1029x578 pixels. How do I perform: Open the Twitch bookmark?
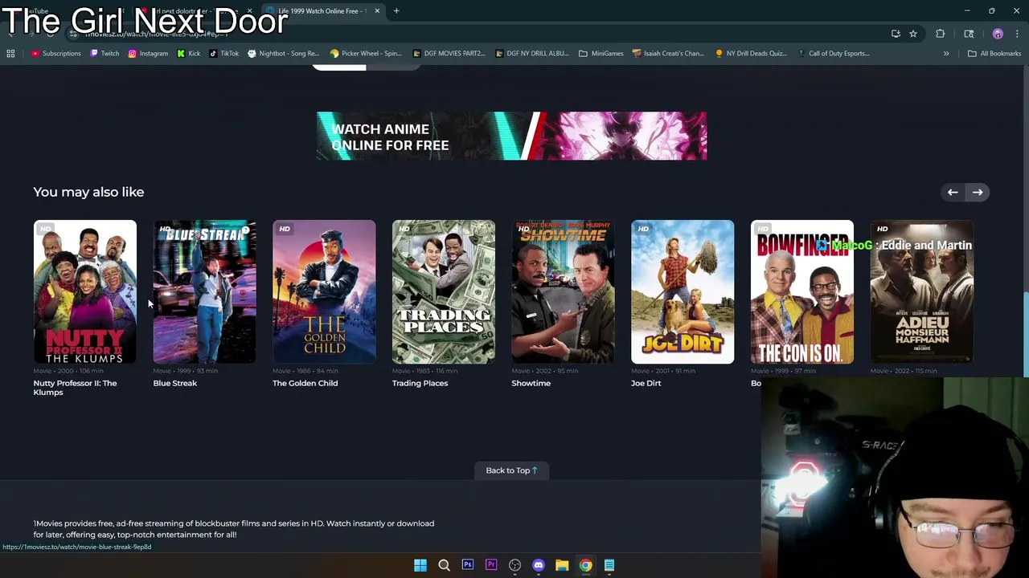[105, 54]
